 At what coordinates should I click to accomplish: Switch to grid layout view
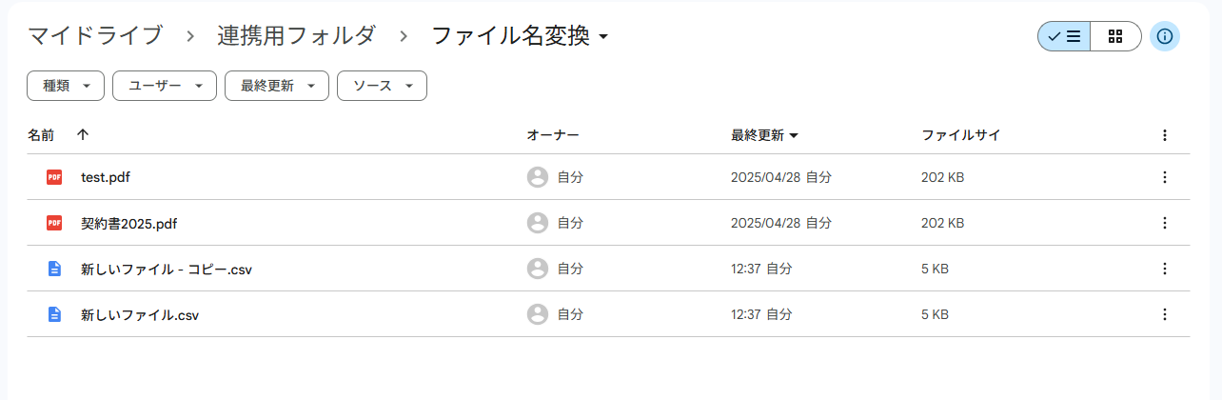click(1115, 36)
